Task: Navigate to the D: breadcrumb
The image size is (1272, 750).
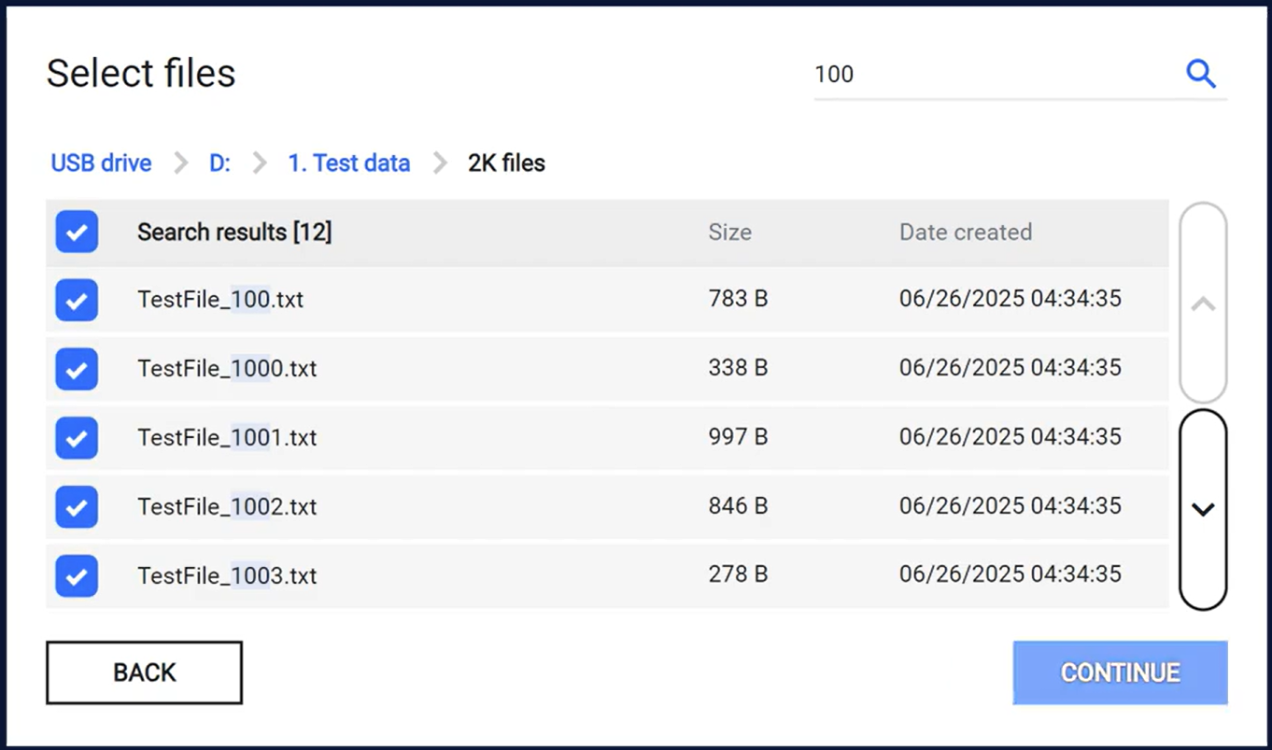Action: coord(219,163)
